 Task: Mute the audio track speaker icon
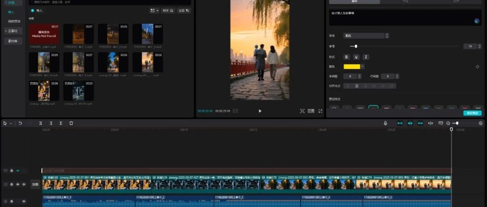tap(24, 202)
